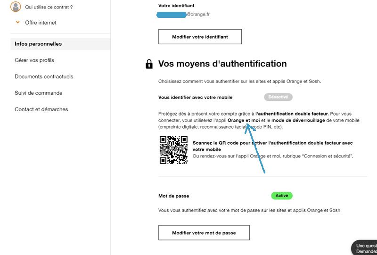Click Qui utilise ce contrat ? link
The image size is (377, 255).
point(49,8)
